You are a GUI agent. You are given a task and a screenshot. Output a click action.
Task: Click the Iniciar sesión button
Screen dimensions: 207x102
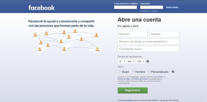point(172,7)
